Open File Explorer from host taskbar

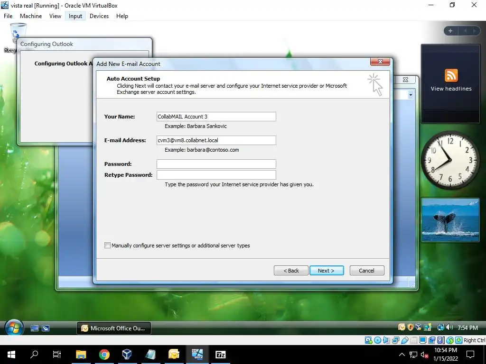tap(81, 355)
